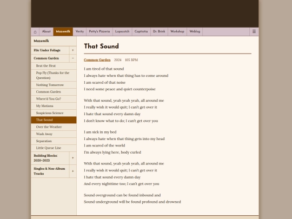Viewport: 292px width, 219px height.
Task: Click the 105 BPM text
Action: point(131,60)
